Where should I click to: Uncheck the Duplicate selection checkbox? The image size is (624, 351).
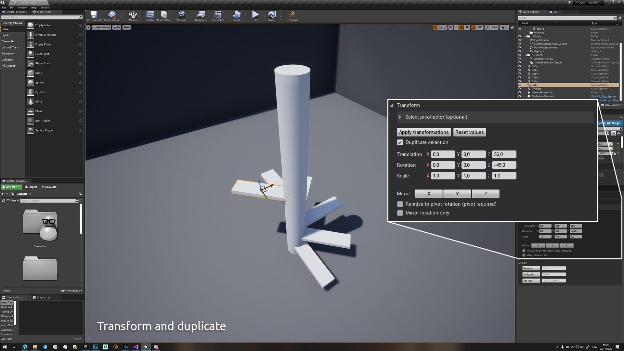pyautogui.click(x=400, y=142)
